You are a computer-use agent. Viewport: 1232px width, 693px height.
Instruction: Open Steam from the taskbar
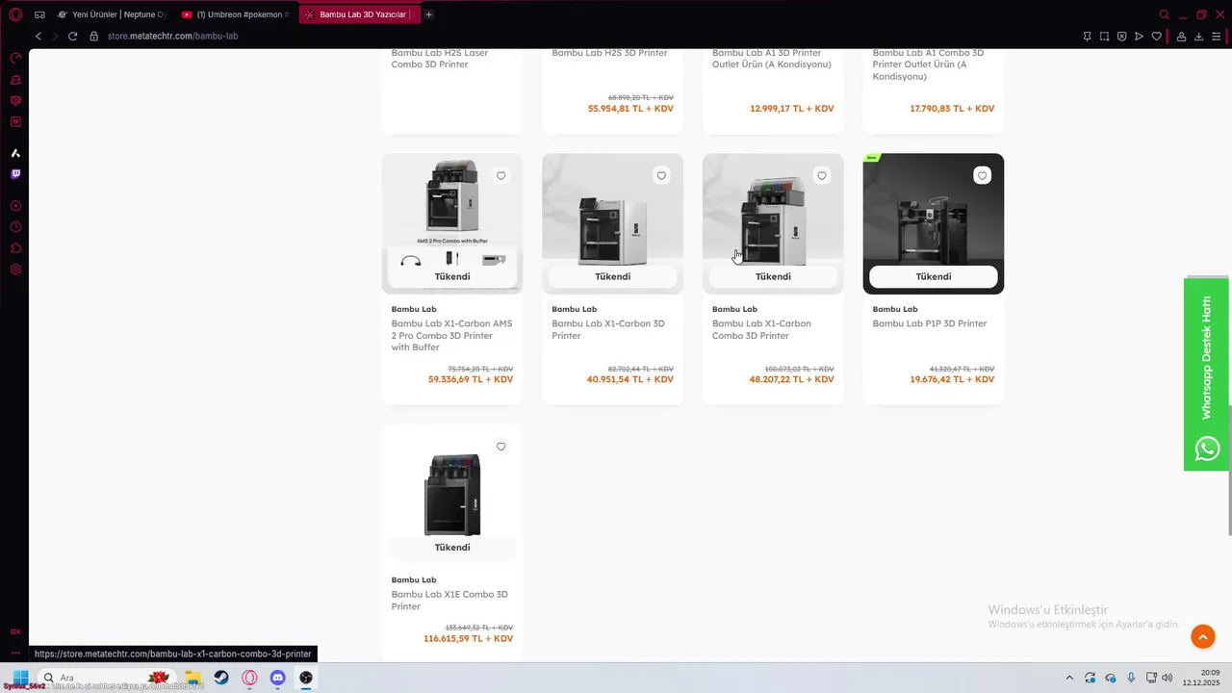pyautogui.click(x=221, y=678)
